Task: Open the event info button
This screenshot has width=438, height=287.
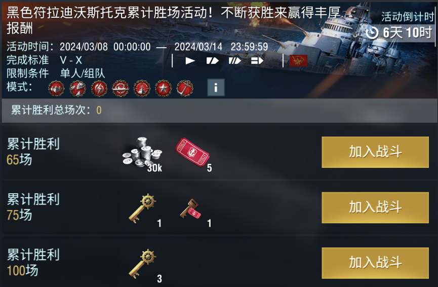Action: 216,88
